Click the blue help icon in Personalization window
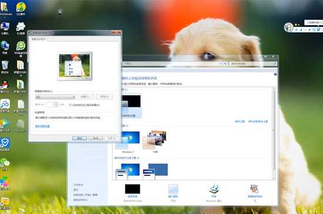323x214 pixels. coord(275,74)
